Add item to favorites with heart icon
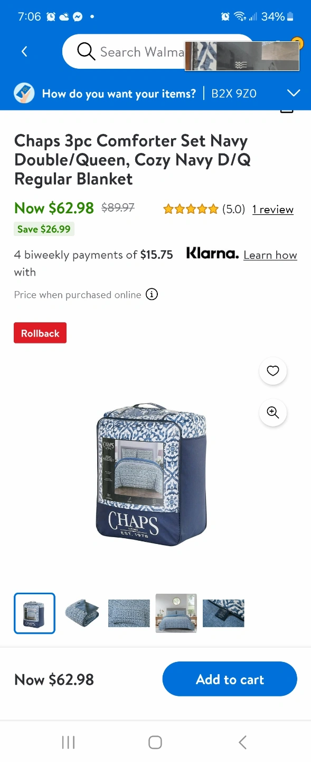Viewport: 311px width, 762px height. pos(273,371)
